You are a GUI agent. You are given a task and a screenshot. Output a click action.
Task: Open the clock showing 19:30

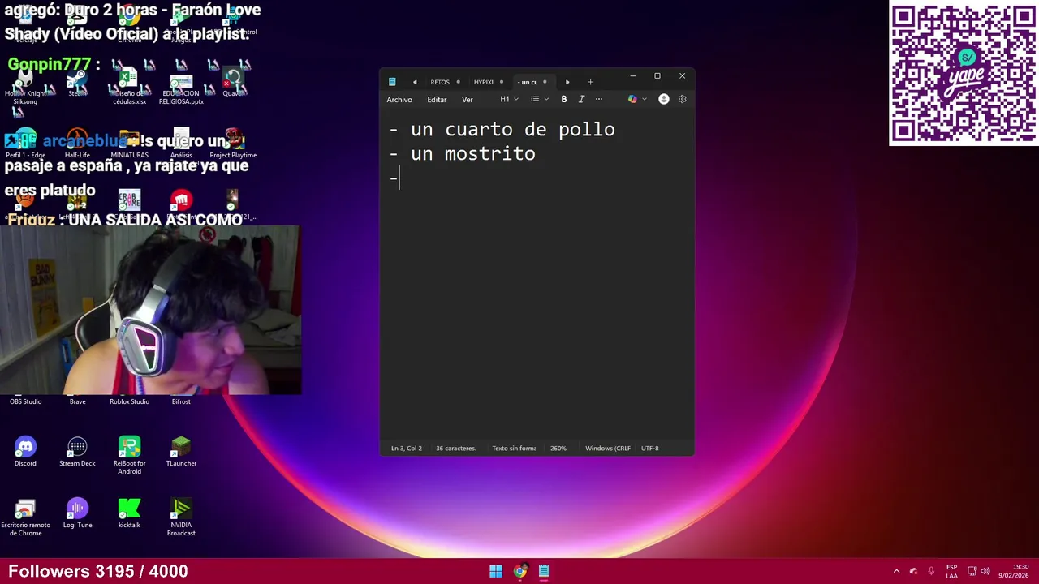1014,571
